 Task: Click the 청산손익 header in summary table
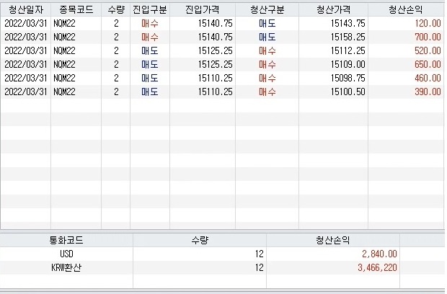click(333, 240)
